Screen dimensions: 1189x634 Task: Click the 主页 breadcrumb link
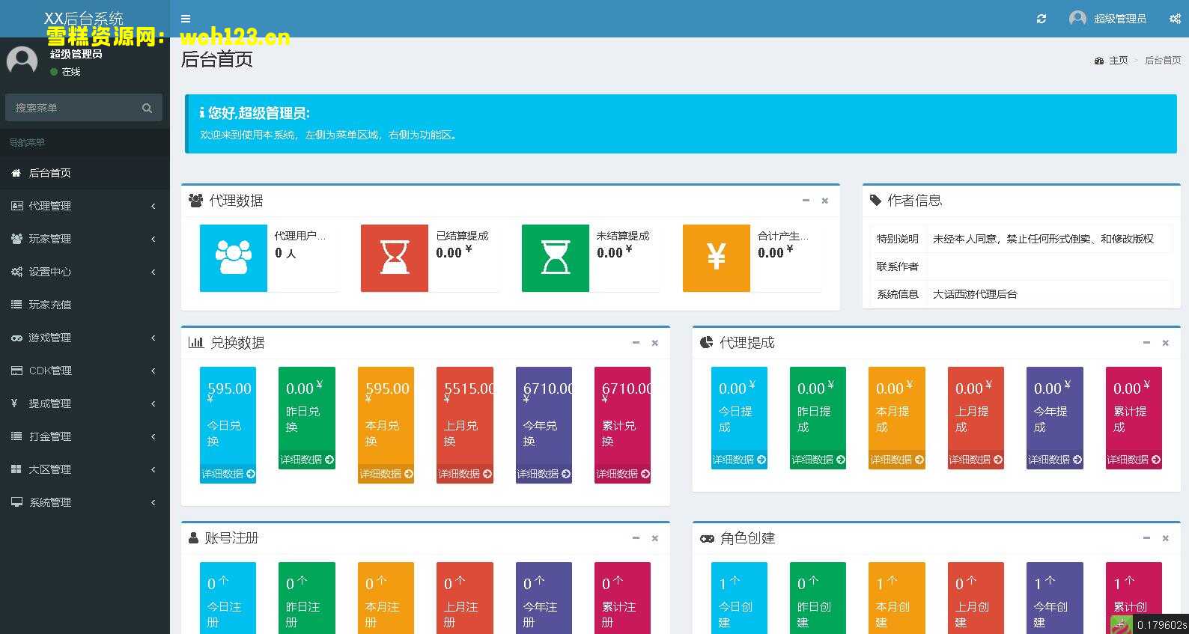(x=1111, y=61)
